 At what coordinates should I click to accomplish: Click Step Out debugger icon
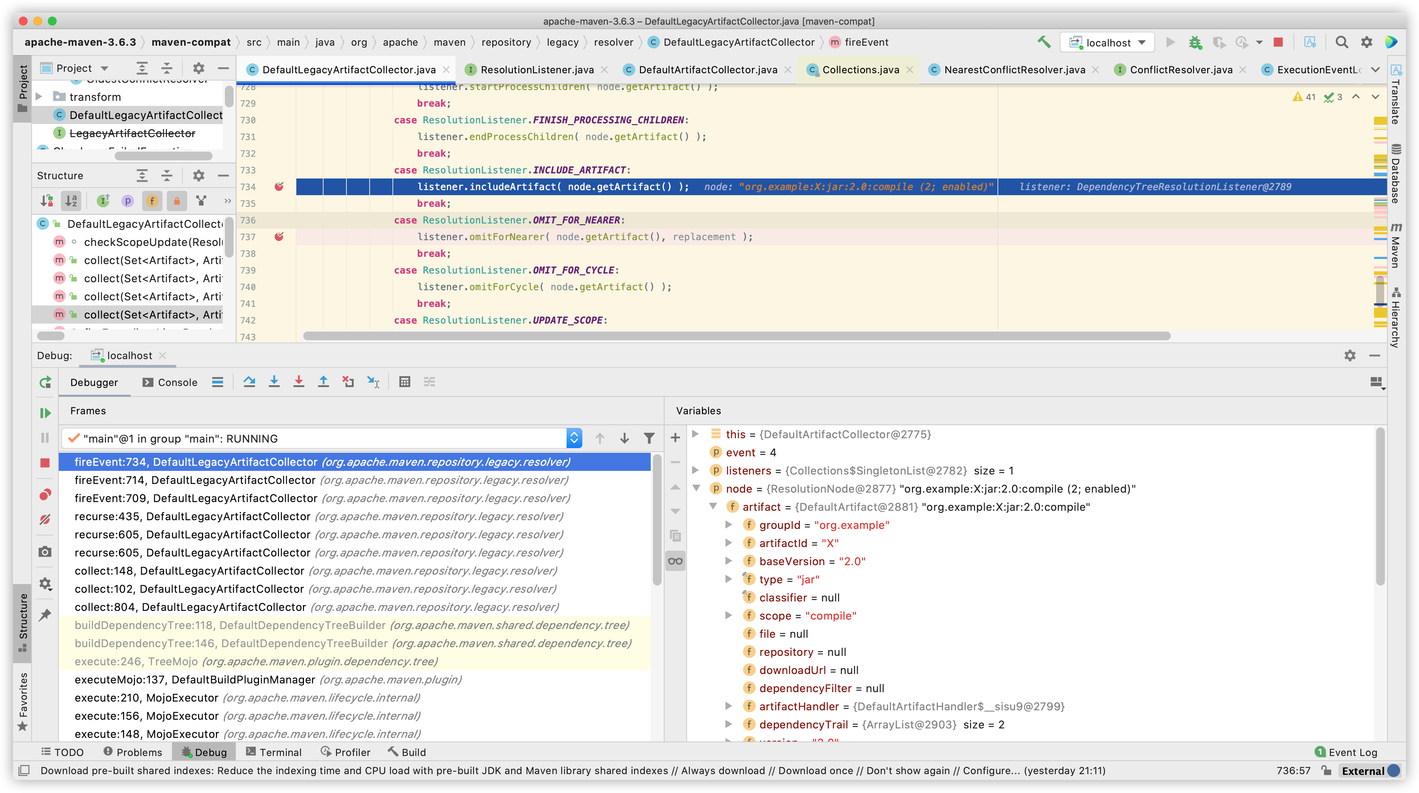tap(323, 381)
